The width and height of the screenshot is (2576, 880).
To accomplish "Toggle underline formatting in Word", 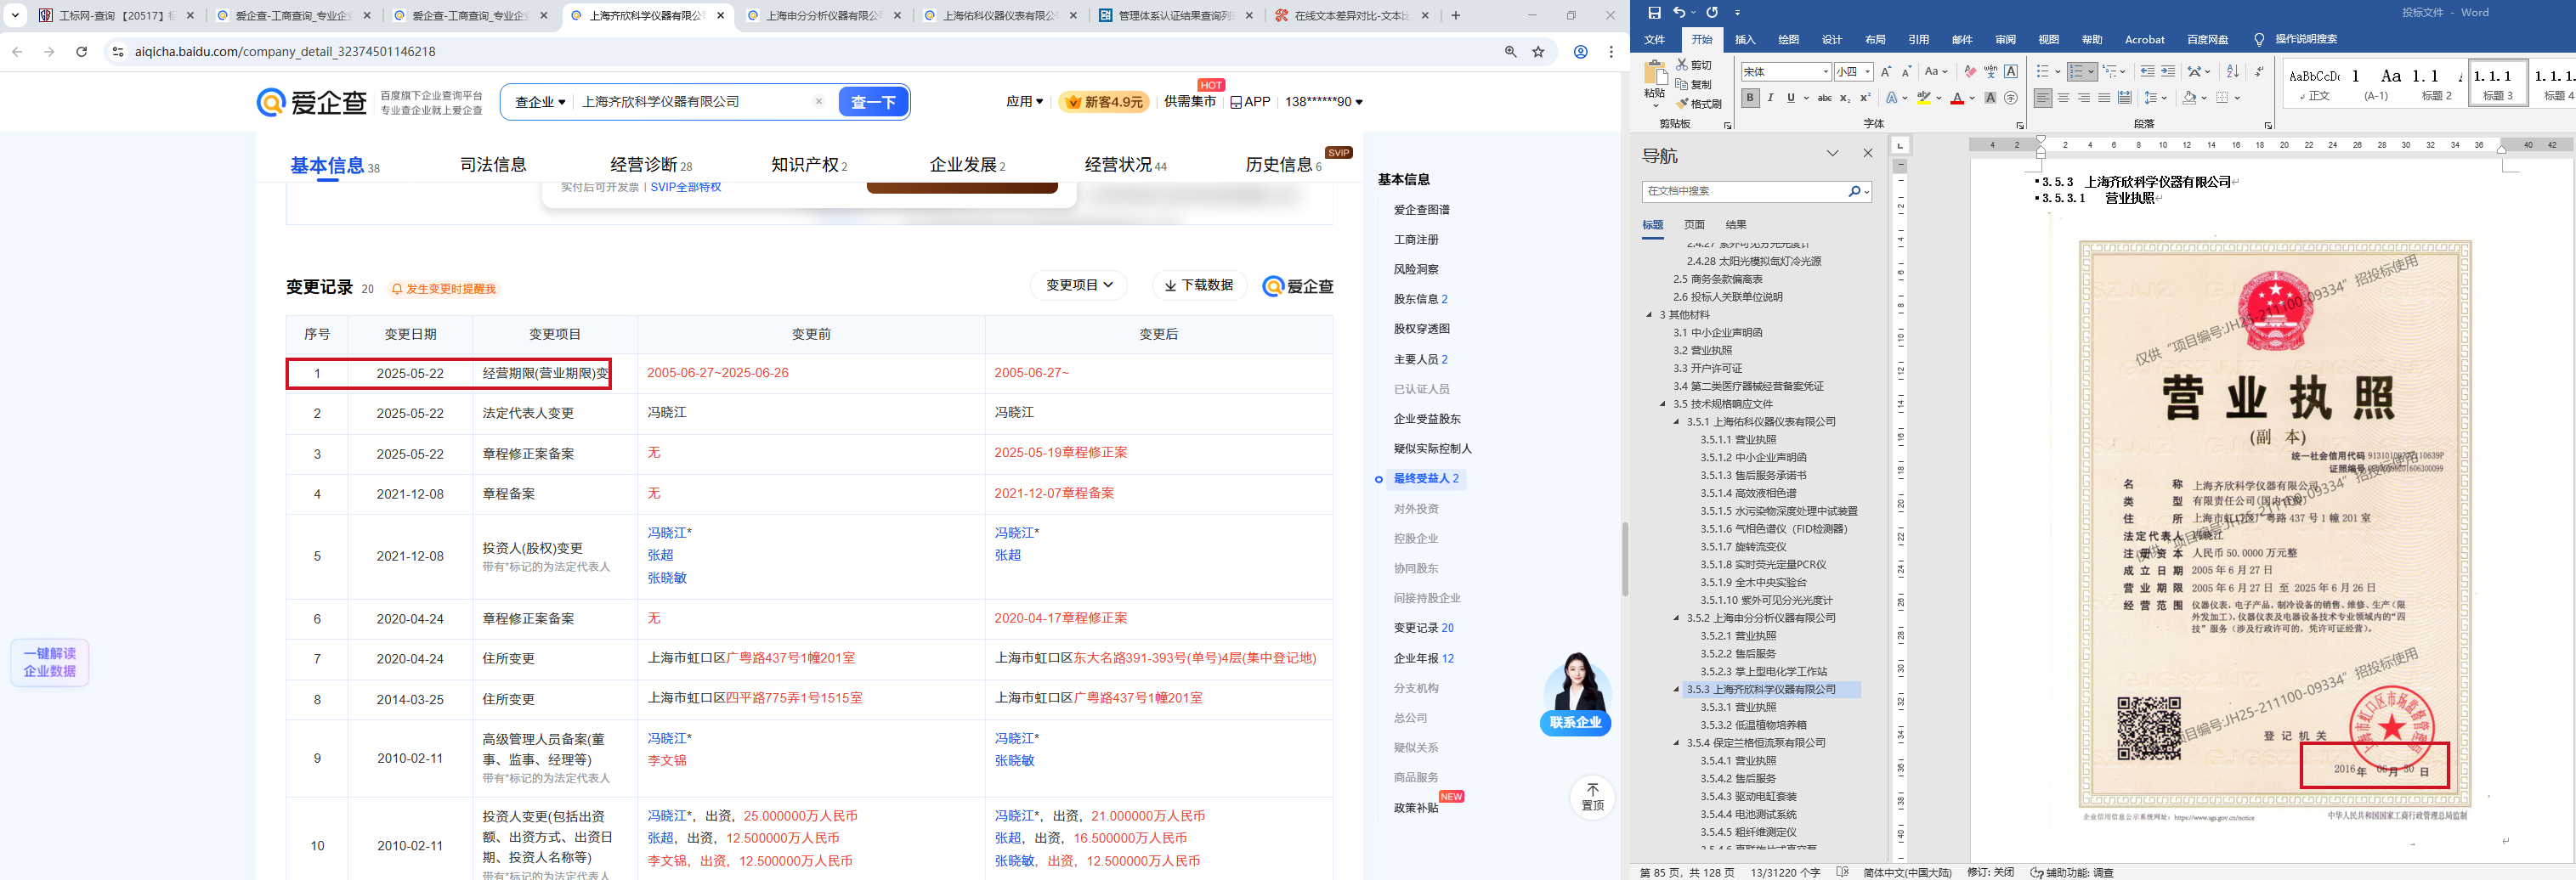I will coord(1790,98).
